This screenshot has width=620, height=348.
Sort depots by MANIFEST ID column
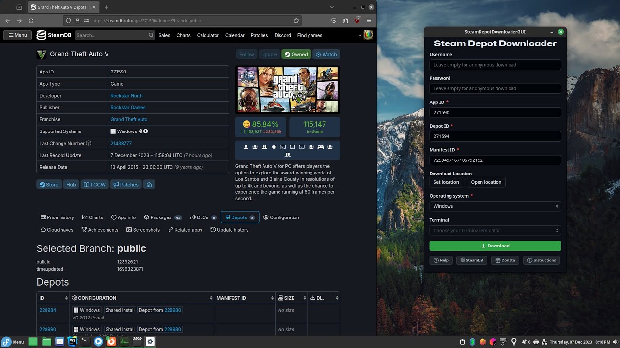pyautogui.click(x=245, y=298)
